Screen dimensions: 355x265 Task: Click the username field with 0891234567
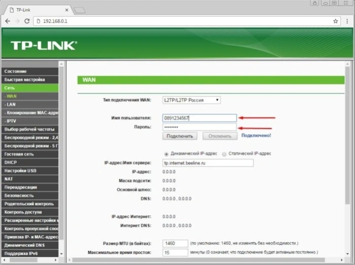(x=199, y=118)
